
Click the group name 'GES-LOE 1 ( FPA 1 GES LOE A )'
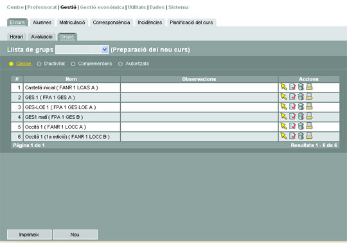click(x=60, y=107)
